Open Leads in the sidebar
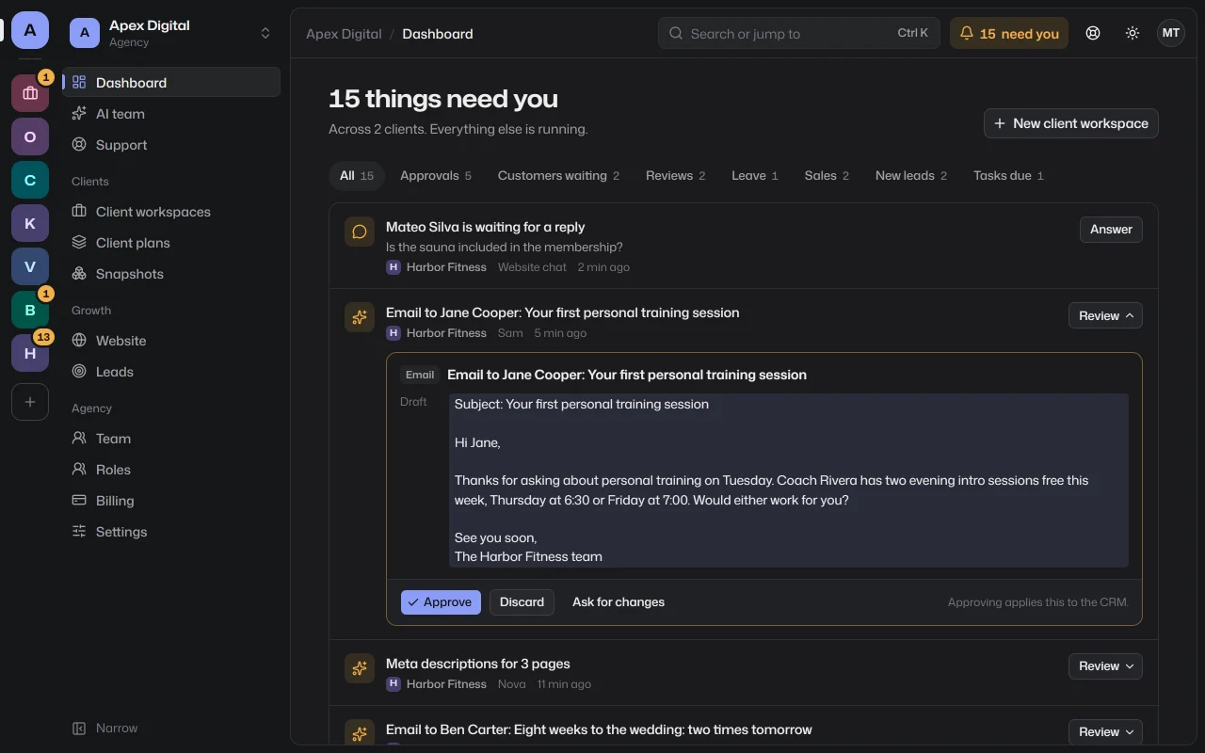The image size is (1205, 753). point(171,372)
